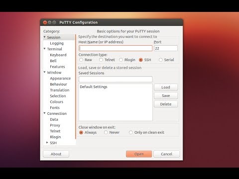
Task: Choose Always for close window on exit
Action: [x=81, y=132]
